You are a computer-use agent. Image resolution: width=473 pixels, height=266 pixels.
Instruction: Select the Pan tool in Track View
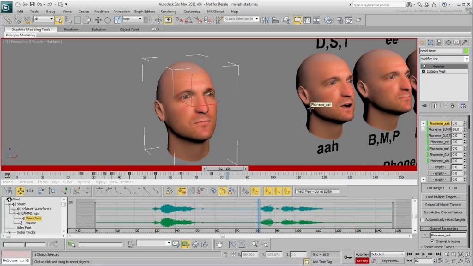point(220,245)
